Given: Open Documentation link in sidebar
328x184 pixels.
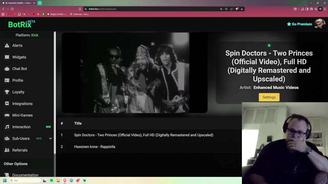Looking at the screenshot, I should [x=25, y=175].
